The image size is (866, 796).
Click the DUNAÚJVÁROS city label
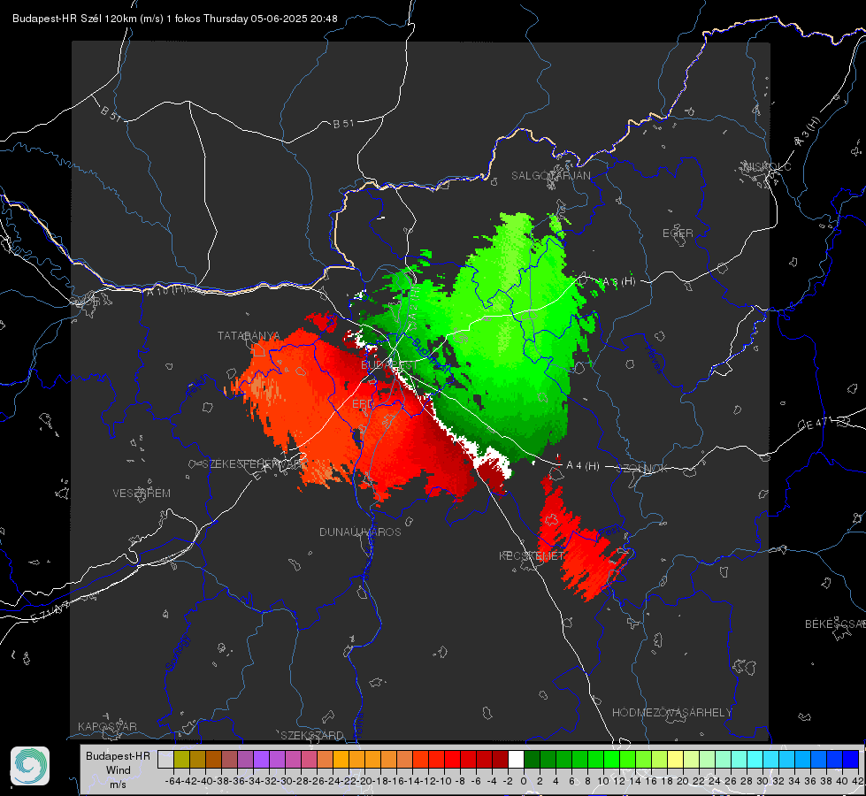(360, 532)
